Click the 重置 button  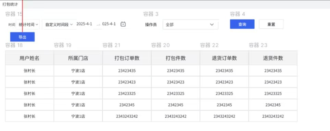tap(271, 24)
